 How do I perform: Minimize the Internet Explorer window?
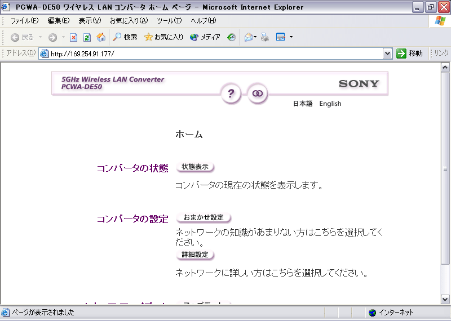pos(418,7)
